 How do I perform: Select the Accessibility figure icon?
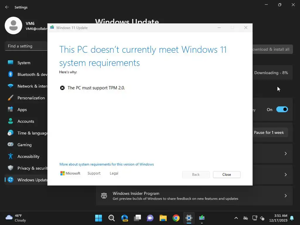coord(11,156)
